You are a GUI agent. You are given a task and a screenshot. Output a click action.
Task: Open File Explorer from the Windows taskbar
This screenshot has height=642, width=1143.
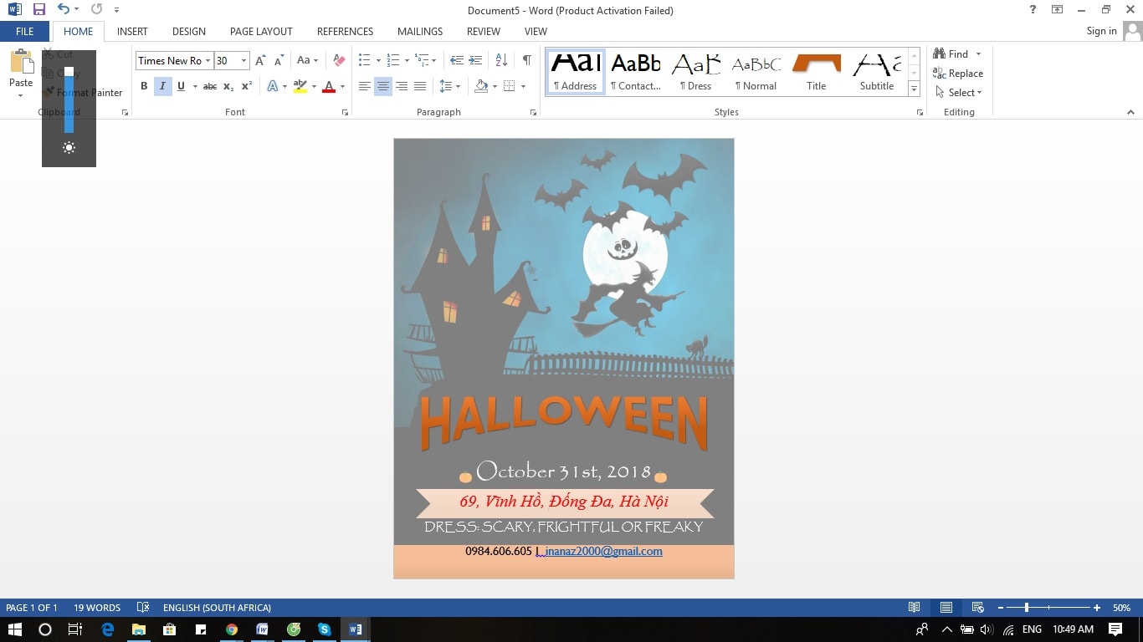pyautogui.click(x=139, y=629)
